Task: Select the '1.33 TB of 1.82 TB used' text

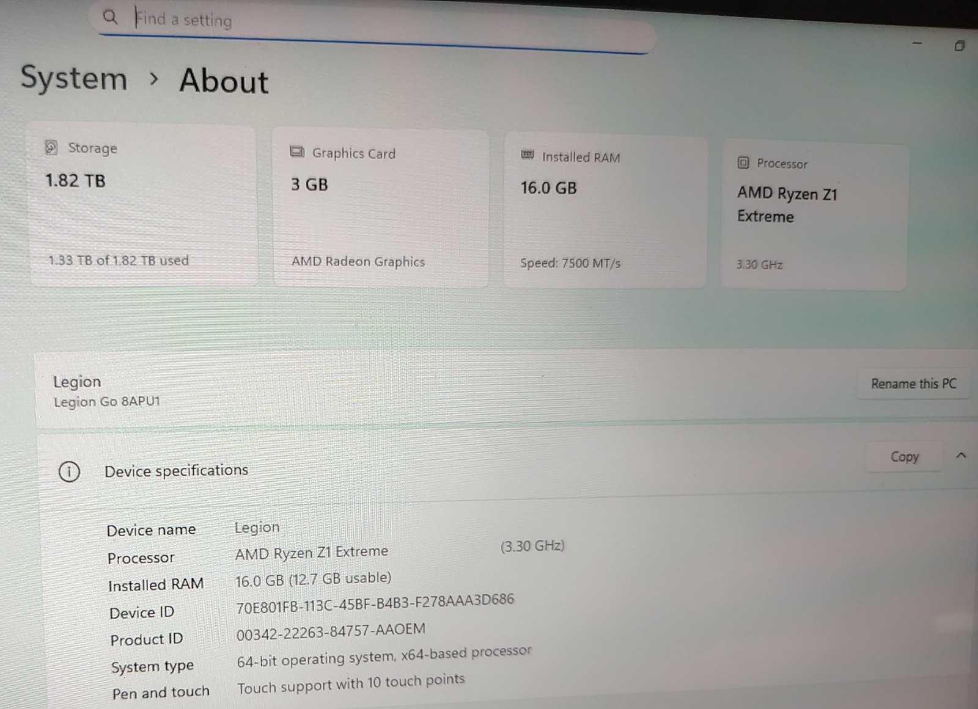Action: point(119,260)
